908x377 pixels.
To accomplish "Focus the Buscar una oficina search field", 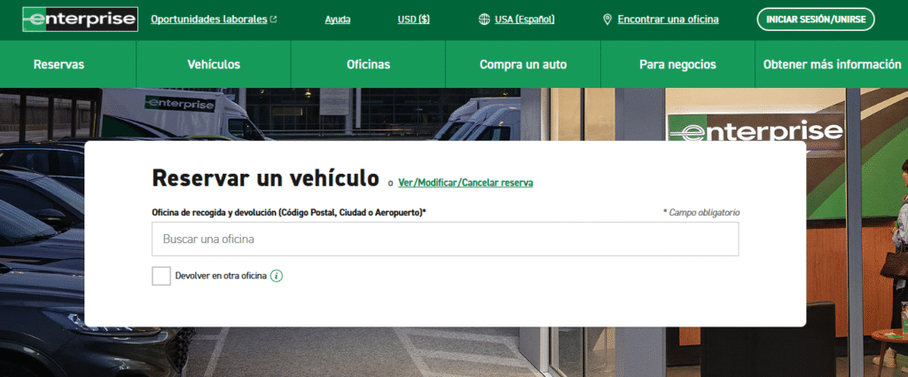I will [445, 239].
